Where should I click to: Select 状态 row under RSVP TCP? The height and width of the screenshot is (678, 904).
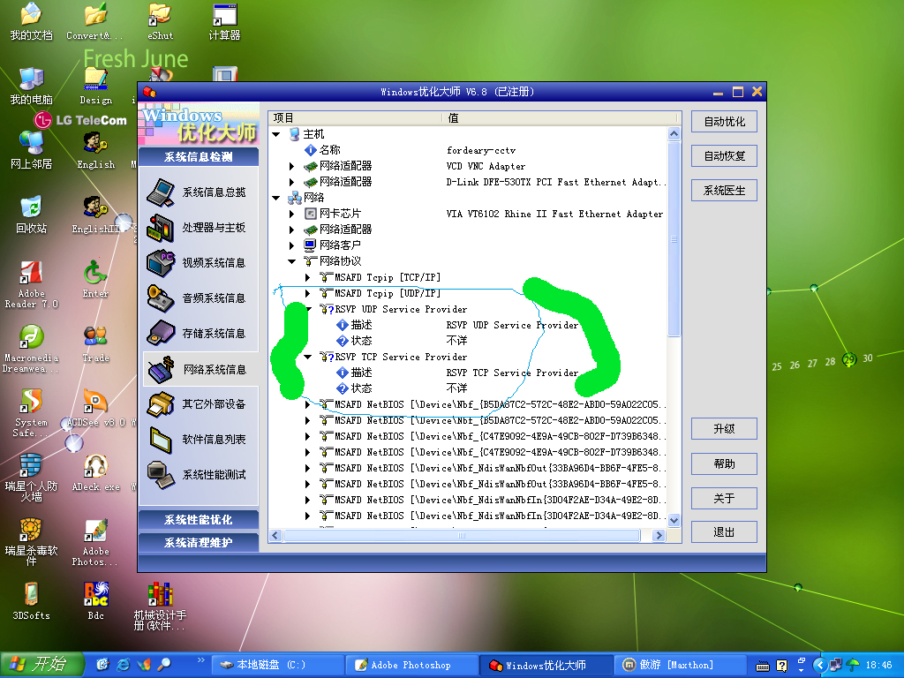coord(467,388)
